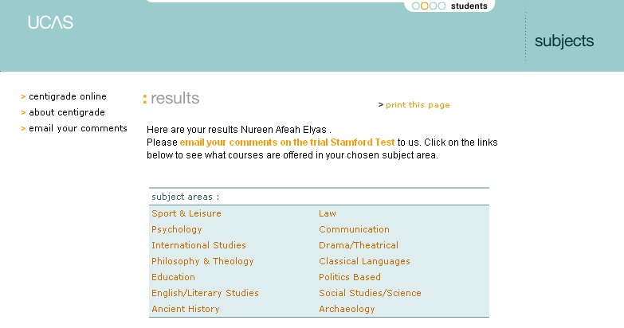Click the UCAS logo

50,22
